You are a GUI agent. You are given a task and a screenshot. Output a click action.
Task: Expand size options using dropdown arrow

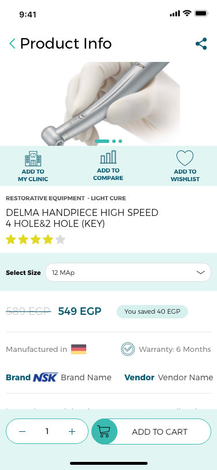pos(200,273)
